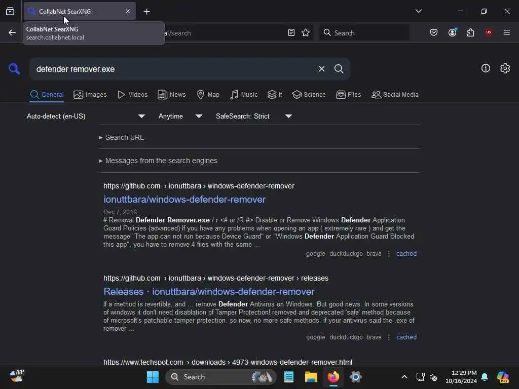The width and height of the screenshot is (519, 389).
Task: Switch to the News category
Action: tap(171, 95)
